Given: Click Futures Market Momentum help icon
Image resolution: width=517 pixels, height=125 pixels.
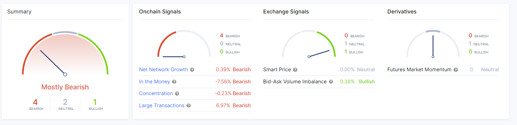Looking at the screenshot, I should pyautogui.click(x=456, y=70).
